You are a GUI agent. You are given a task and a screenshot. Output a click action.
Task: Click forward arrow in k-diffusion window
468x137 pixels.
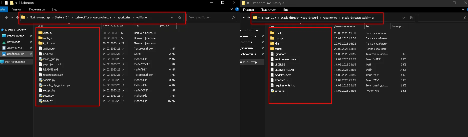[6, 17]
